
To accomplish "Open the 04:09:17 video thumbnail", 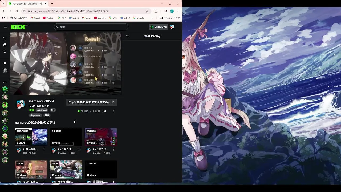I will coord(66,137).
